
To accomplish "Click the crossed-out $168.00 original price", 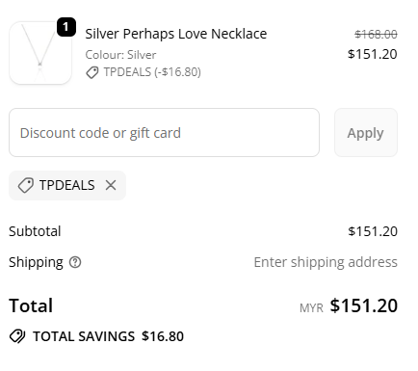I will (x=376, y=34).
